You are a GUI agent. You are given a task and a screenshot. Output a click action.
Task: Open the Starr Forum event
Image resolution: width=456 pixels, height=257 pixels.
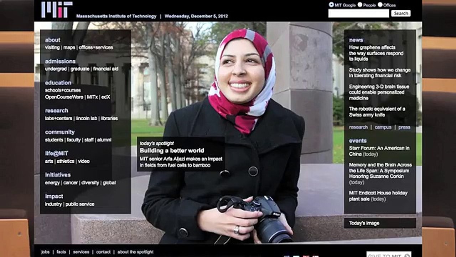click(379, 151)
